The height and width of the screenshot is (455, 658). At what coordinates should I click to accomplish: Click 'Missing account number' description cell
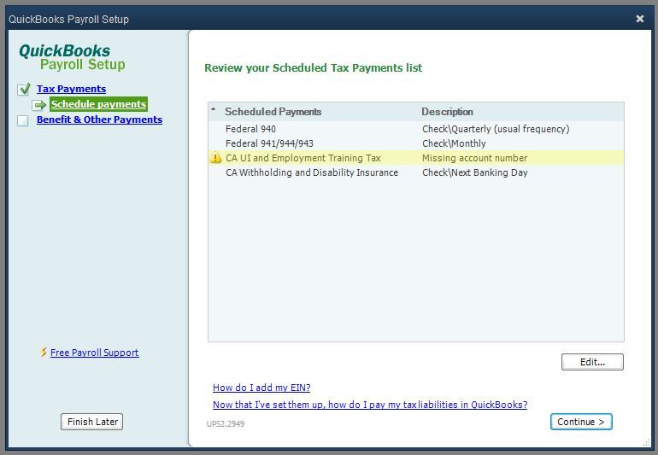point(474,158)
